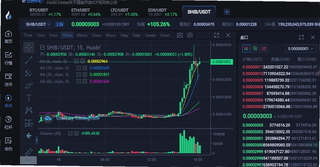Remove the MA (60, close, 0) indicator
320x167 pixels.
click(x=85, y=81)
